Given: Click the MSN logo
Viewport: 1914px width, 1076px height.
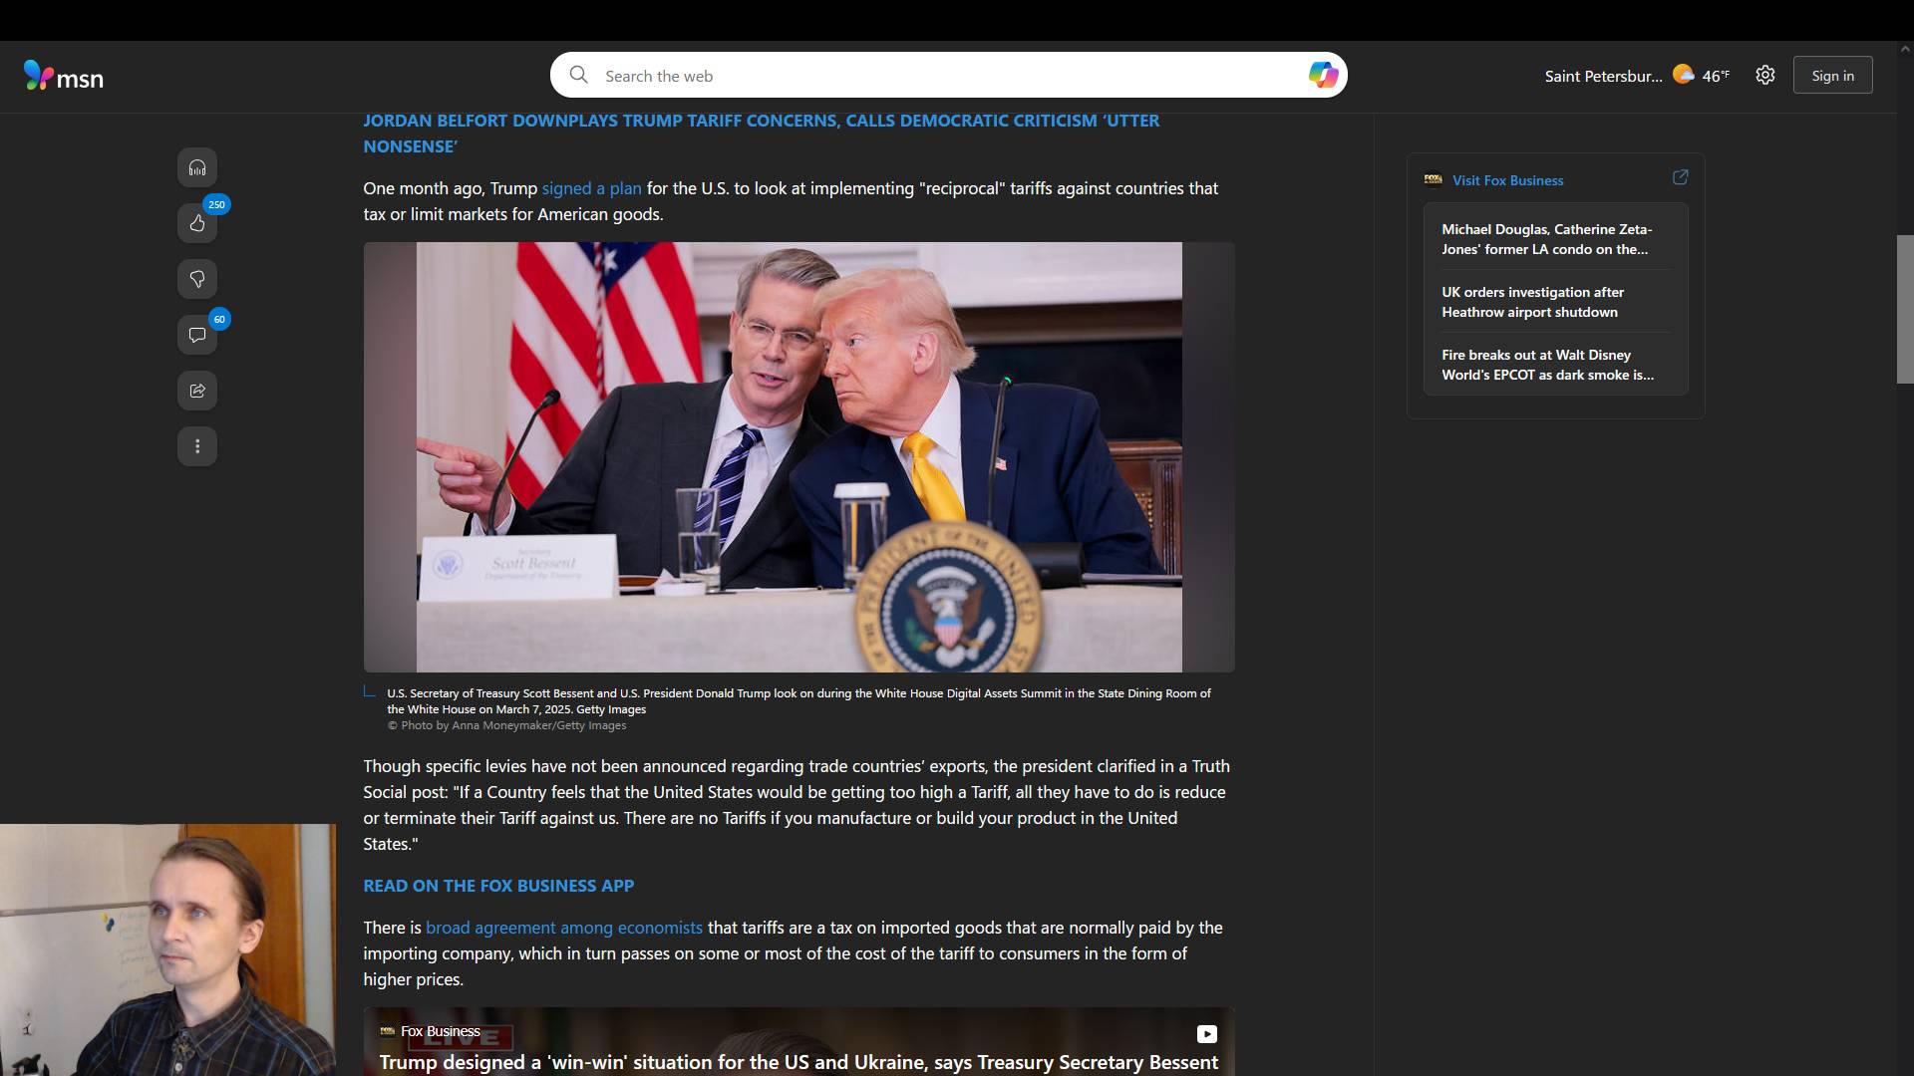Looking at the screenshot, I should 64,77.
